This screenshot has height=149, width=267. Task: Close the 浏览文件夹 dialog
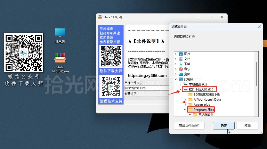pyautogui.click(x=259, y=27)
